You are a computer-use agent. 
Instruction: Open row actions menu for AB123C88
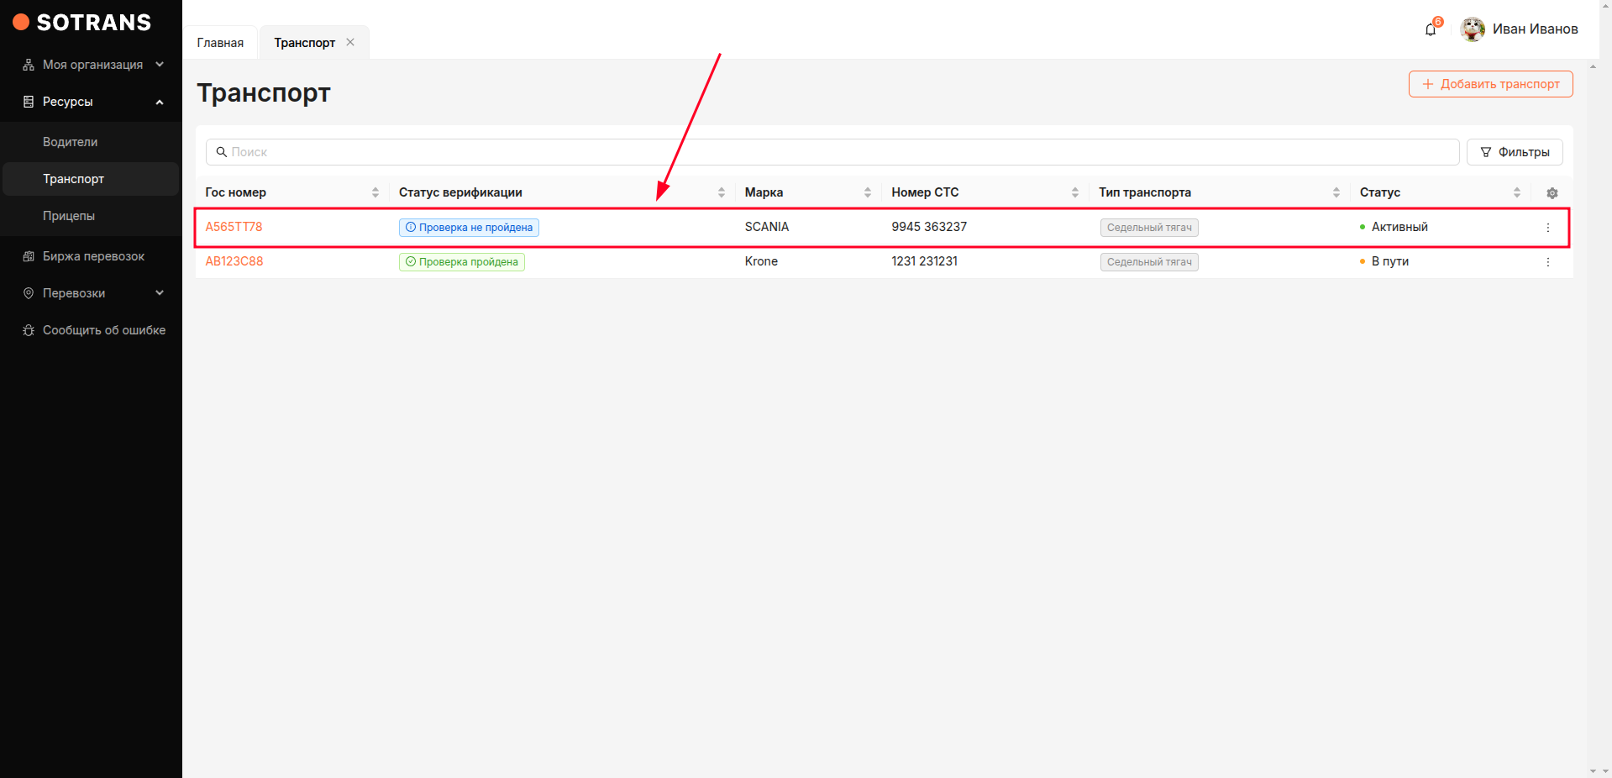tap(1547, 262)
